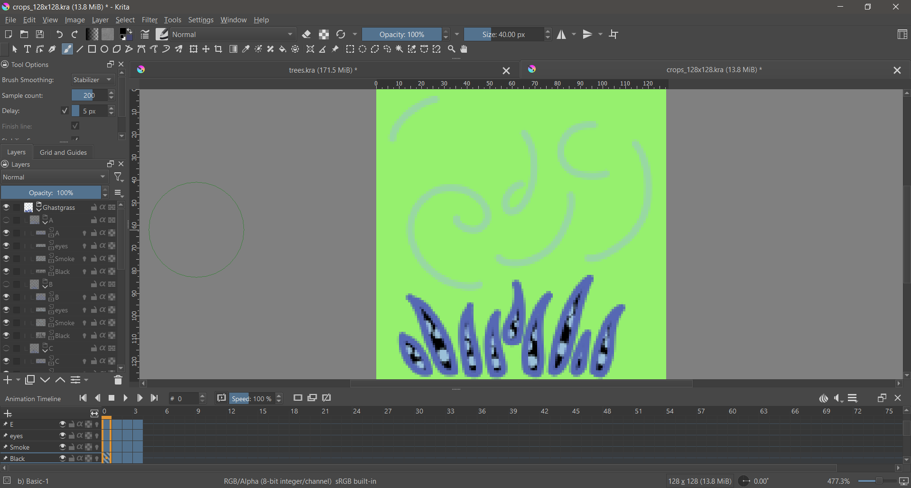Delete the selected layer with trash icon
This screenshot has width=911, height=488.
tap(118, 380)
